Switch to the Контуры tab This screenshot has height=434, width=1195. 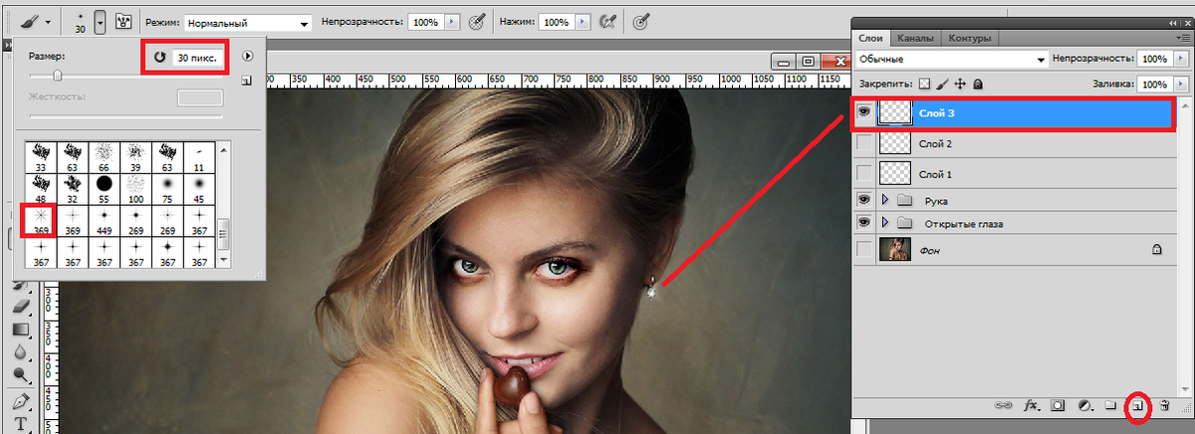coord(969,39)
